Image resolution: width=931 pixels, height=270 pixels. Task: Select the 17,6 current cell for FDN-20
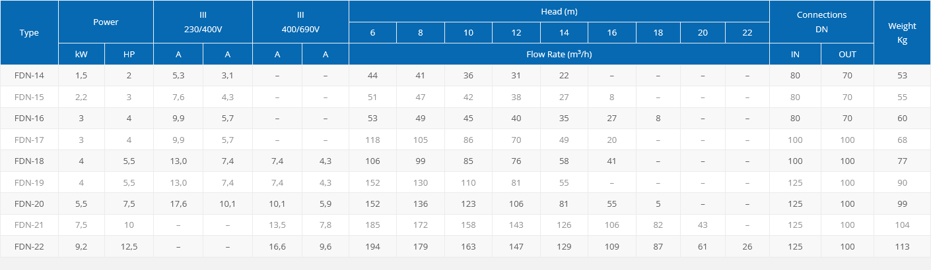[178, 203]
